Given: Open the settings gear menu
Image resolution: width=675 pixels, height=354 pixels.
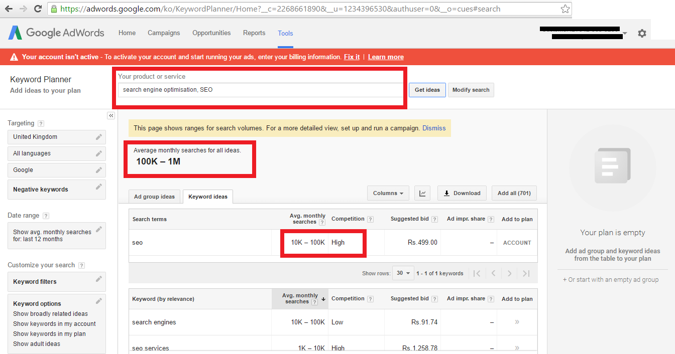Looking at the screenshot, I should coord(642,34).
